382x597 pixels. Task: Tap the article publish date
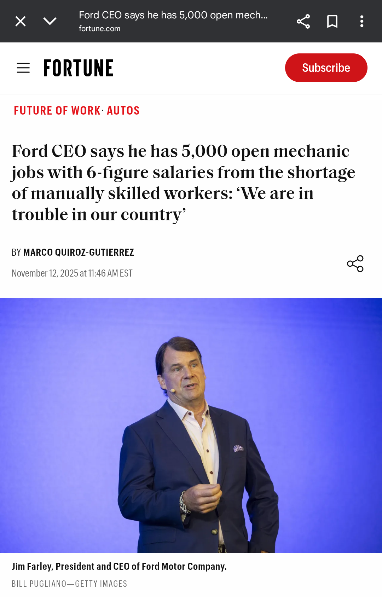(x=72, y=273)
